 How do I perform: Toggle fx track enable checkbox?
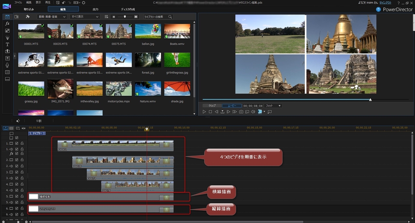pyautogui.click(x=17, y=153)
